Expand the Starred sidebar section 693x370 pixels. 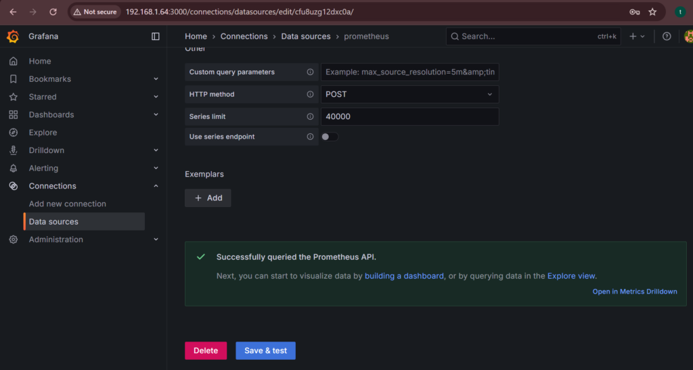tap(156, 97)
